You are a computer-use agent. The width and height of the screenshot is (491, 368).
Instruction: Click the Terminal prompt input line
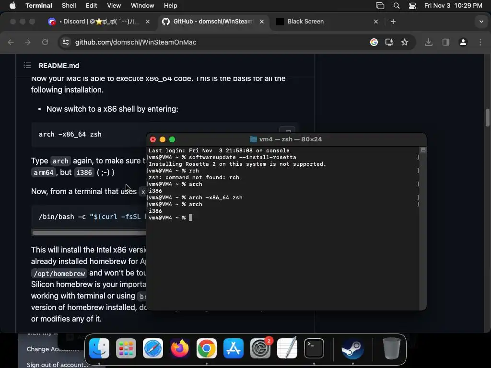283,218
